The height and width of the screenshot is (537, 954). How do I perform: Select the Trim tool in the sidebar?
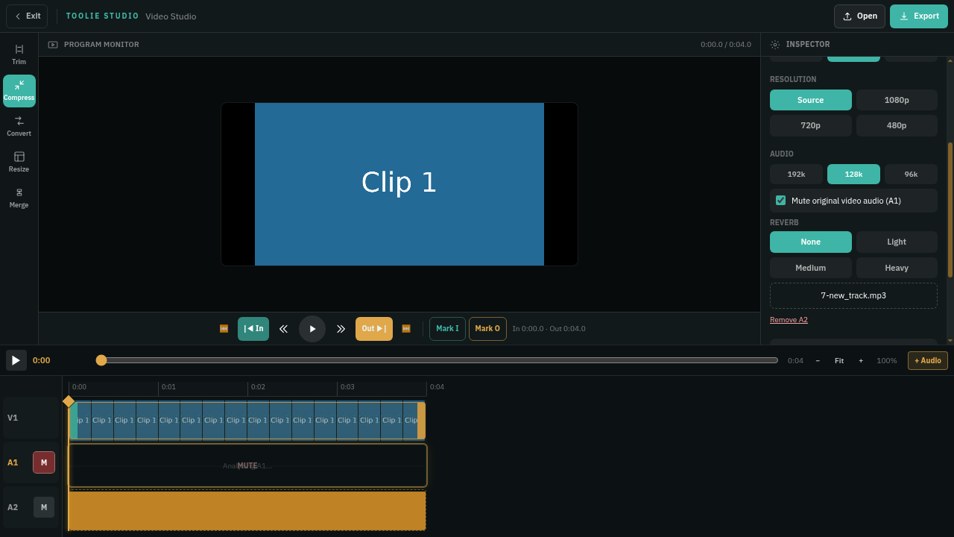pos(19,54)
